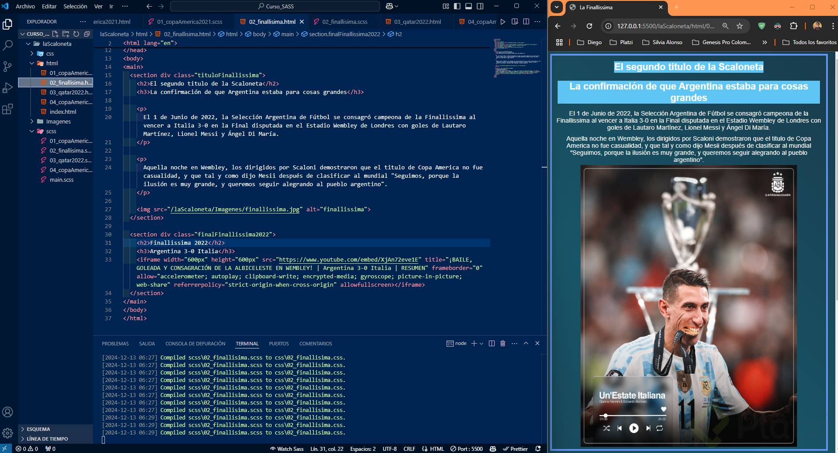Expand the css folder in the Explorer

click(x=32, y=53)
